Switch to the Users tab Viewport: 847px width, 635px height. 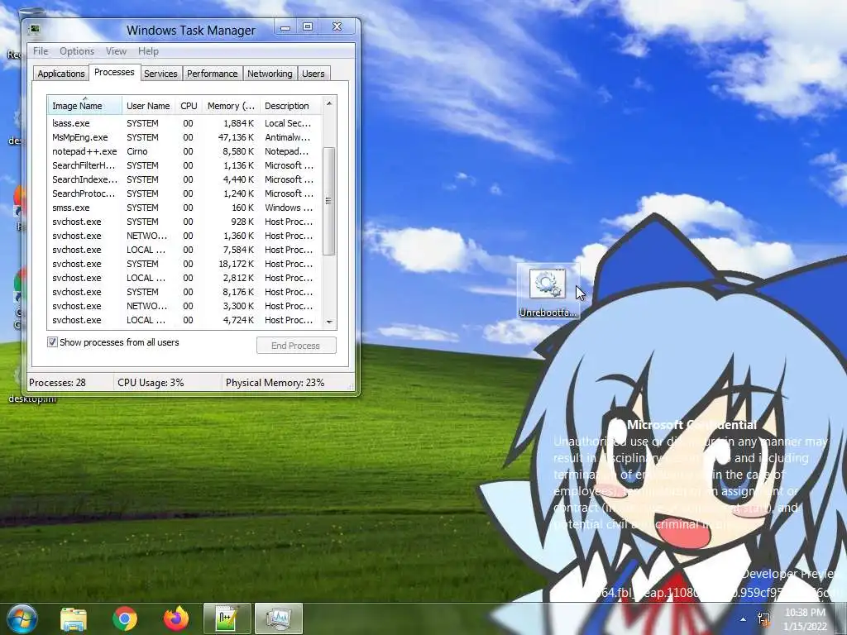tap(313, 74)
